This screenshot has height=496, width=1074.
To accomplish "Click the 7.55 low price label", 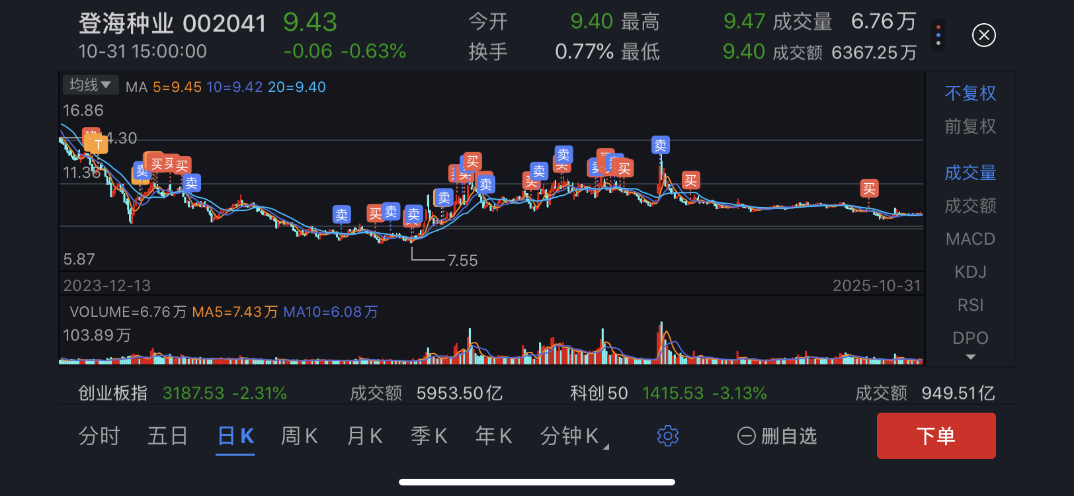I will click(462, 261).
